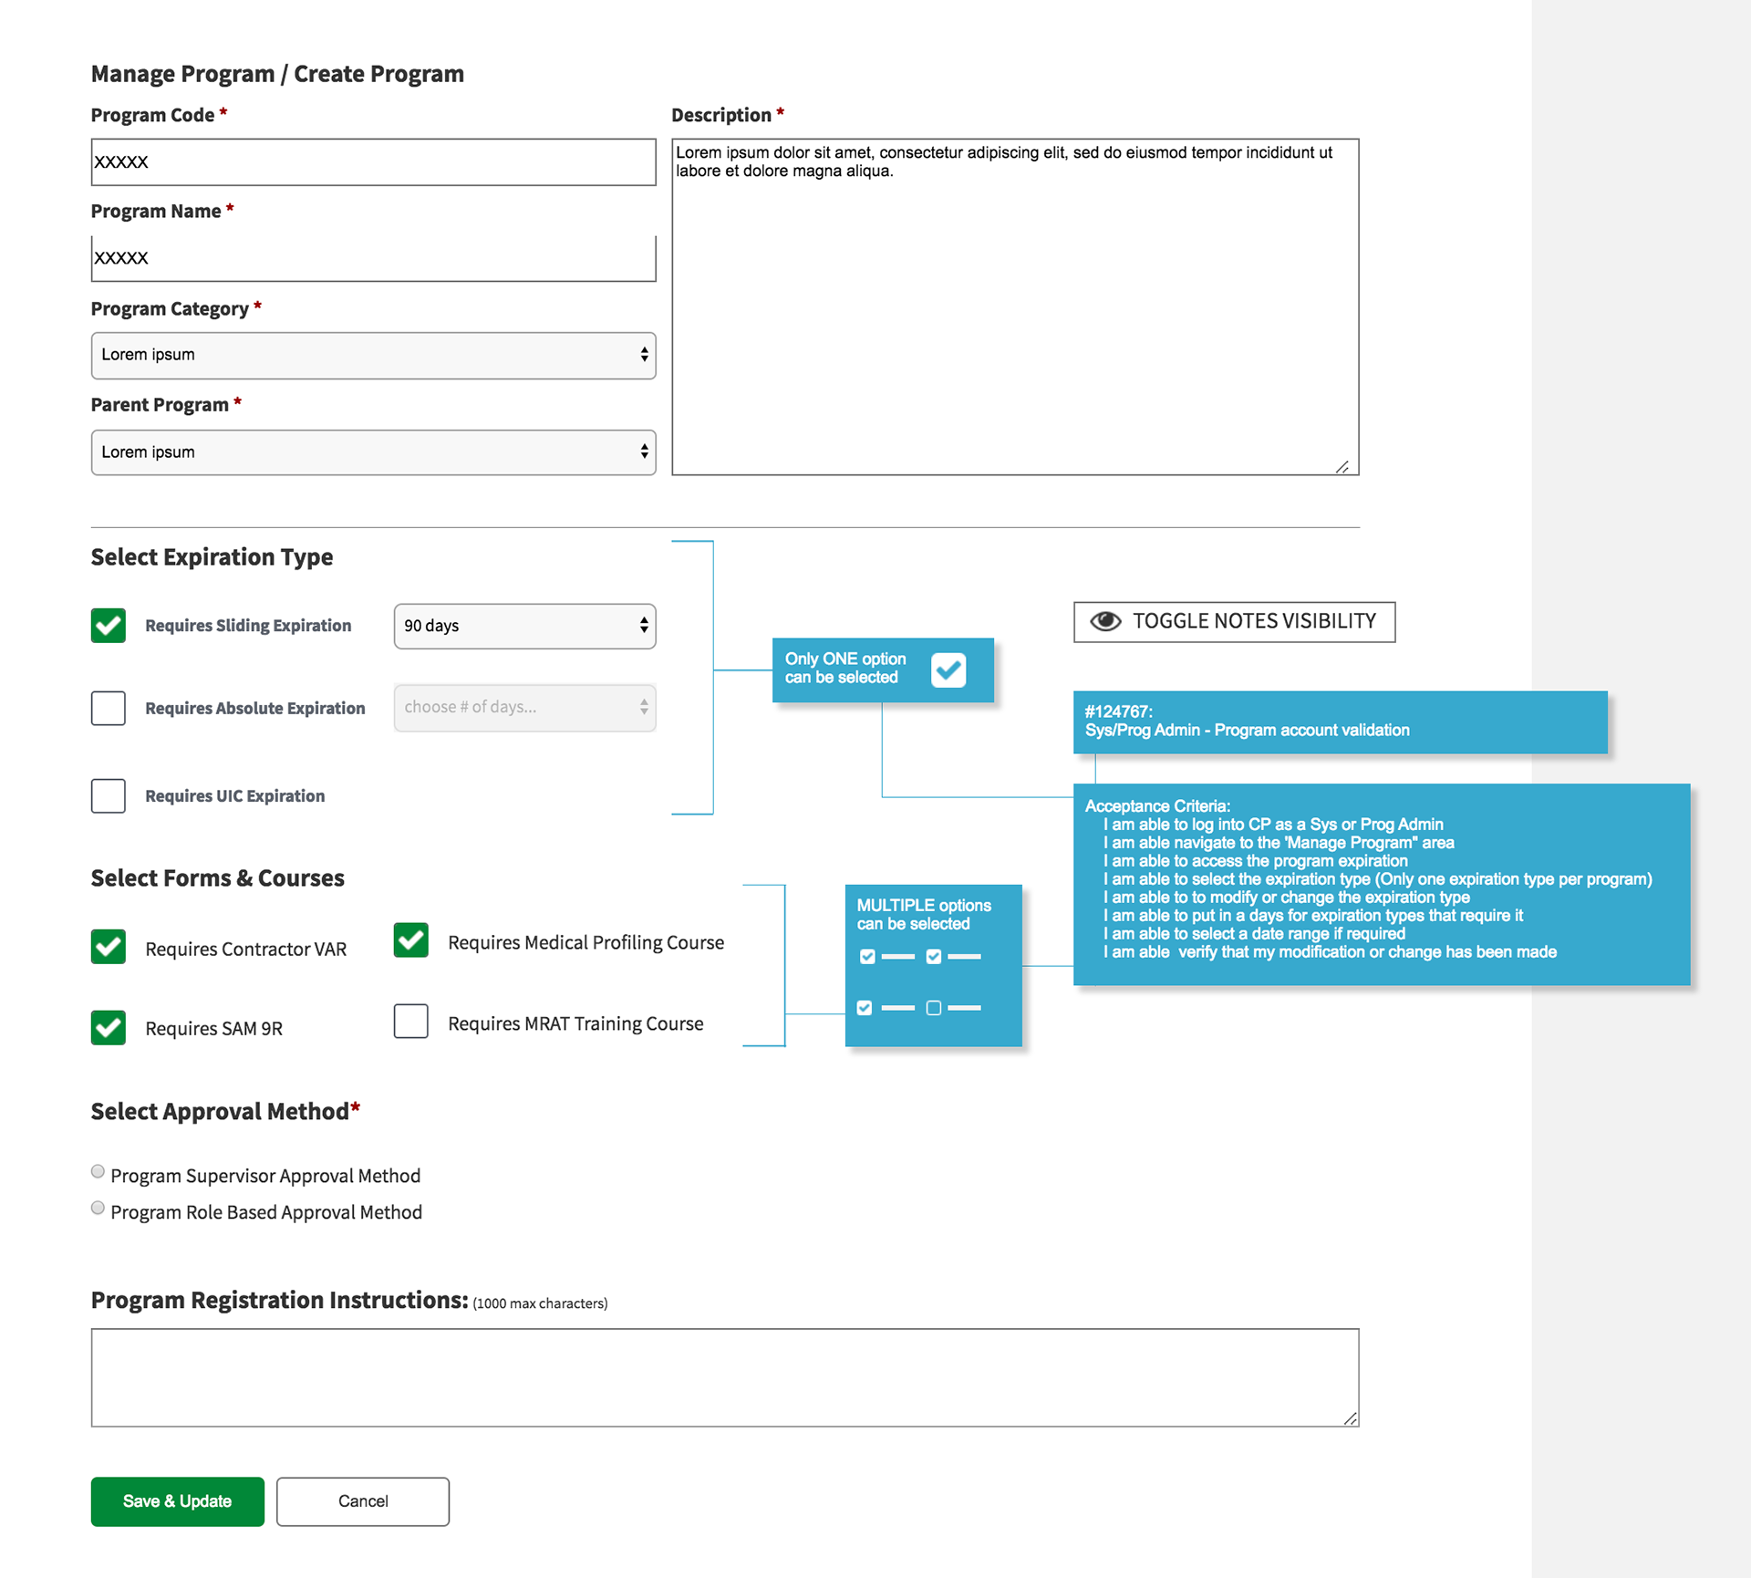Click the #124767 Sys/Prog Admin note
The width and height of the screenshot is (1751, 1578).
(x=1341, y=722)
